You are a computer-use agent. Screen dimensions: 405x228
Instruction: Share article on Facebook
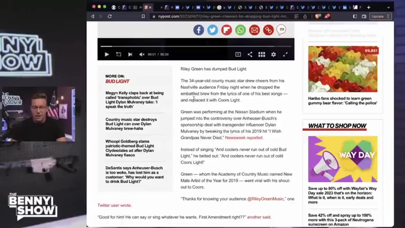(x=199, y=30)
